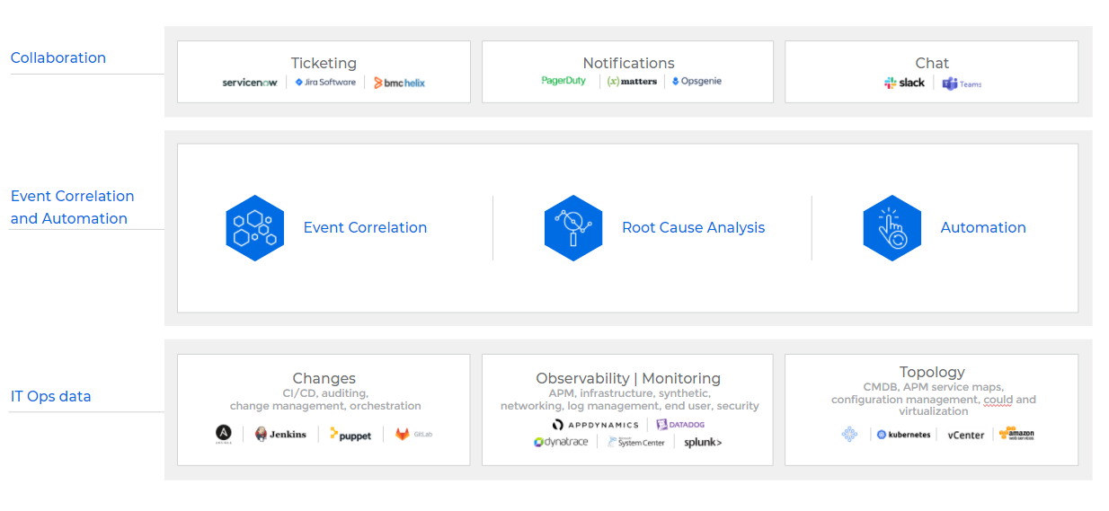Select the Datadog logo
The height and width of the screenshot is (511, 1109).
680,425
